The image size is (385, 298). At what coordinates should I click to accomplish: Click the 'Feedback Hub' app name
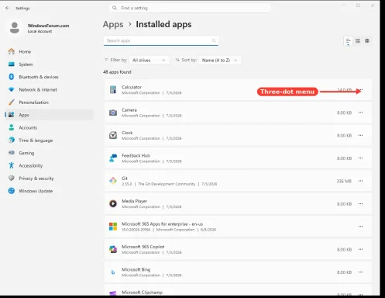pos(136,155)
